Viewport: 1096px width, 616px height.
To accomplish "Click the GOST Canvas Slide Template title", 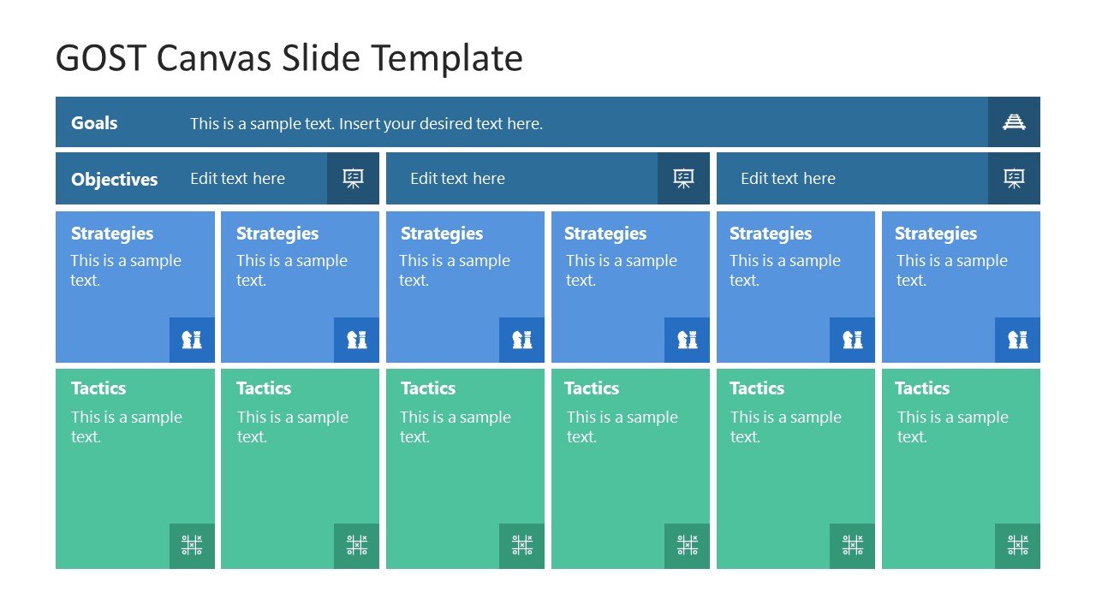I will click(x=289, y=58).
